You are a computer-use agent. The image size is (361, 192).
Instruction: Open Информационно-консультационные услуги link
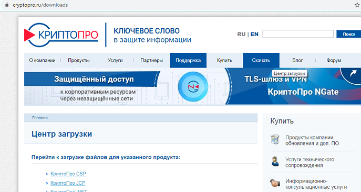pyautogui.click(x=316, y=184)
